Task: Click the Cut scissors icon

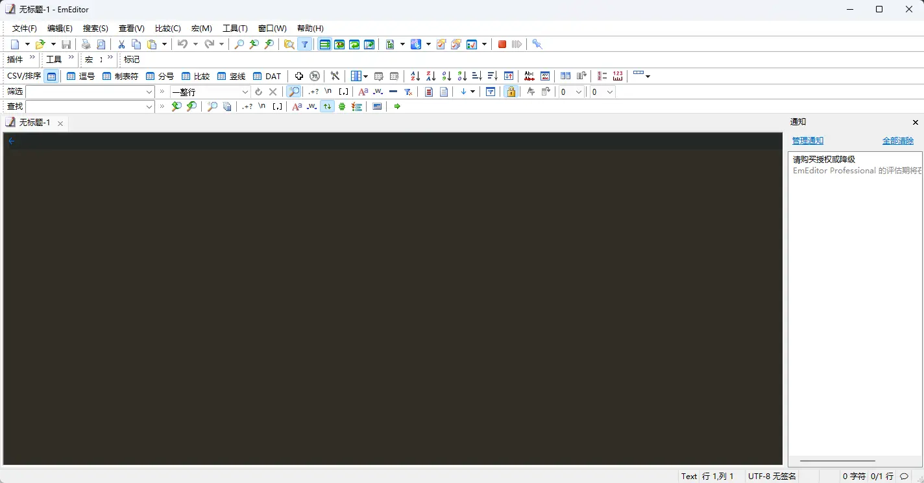Action: click(x=121, y=44)
